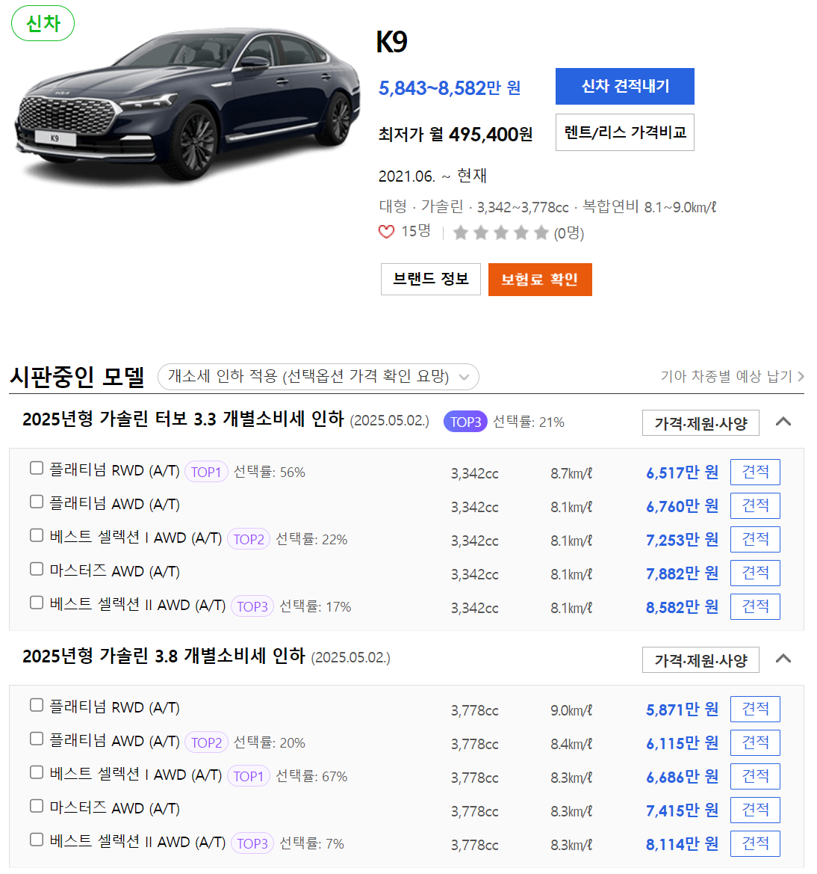817x874 pixels.
Task: Click 신차 견적내기 button
Action: (625, 87)
